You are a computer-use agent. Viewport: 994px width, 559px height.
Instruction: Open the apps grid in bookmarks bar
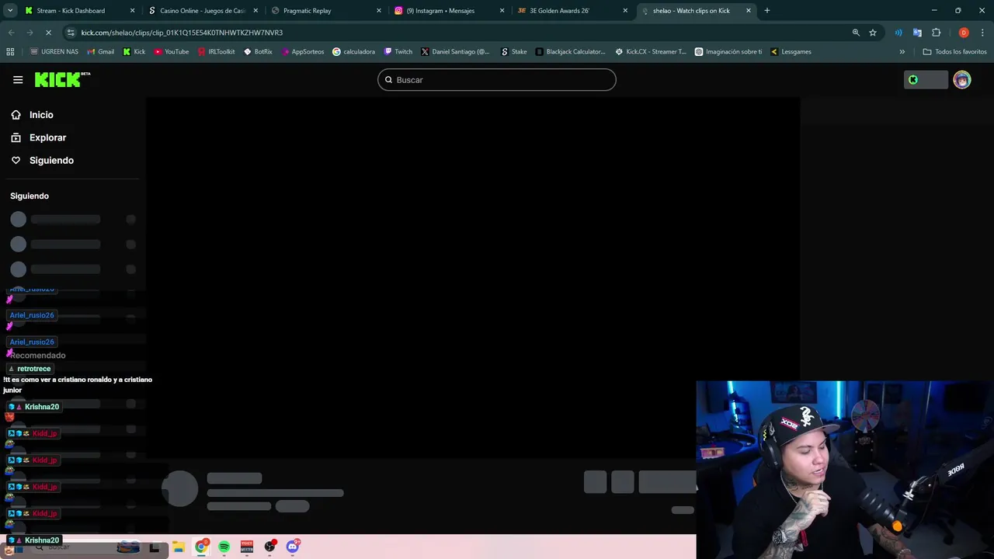point(10,52)
